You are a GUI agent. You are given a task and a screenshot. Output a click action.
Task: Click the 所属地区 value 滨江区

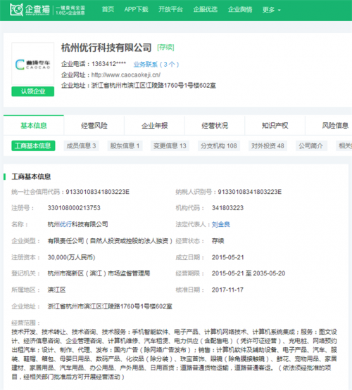pos(56,290)
